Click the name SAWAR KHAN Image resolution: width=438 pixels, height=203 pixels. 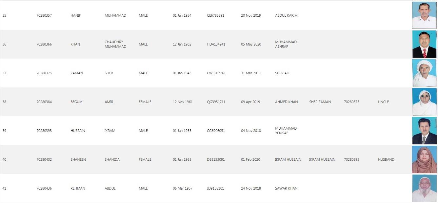(286, 188)
